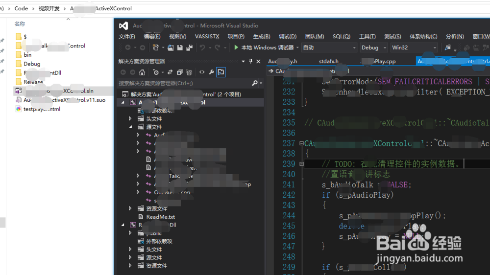Screen dimensions: 490x275
Task: Open the 测试(S) menu
Action: 392,37
